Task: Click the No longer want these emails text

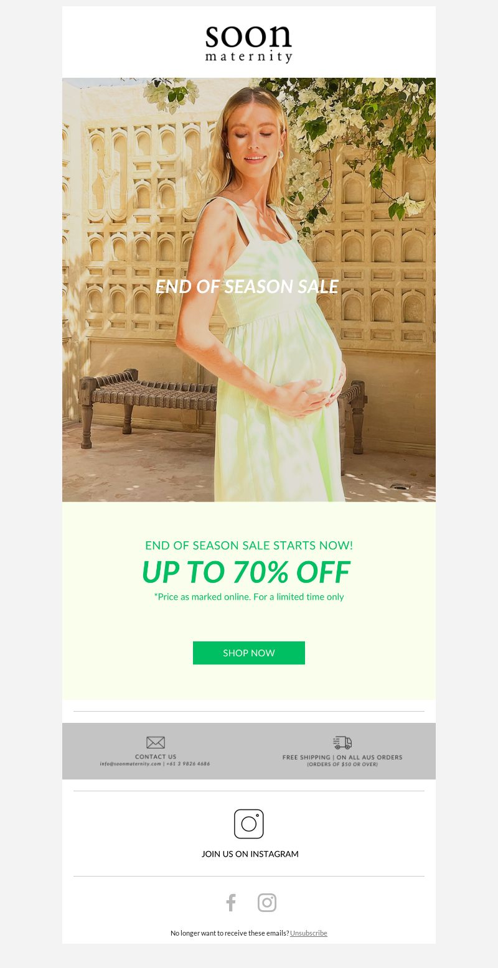Action: [230, 933]
